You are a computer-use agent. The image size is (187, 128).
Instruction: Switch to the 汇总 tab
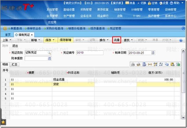(15, 64)
